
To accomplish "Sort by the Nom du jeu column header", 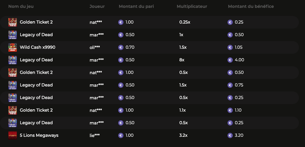I will 21,6.
